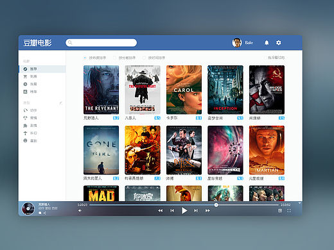The image size is (334, 250).
Task: Click the volume speaker icon in player bar
Action: [80, 211]
